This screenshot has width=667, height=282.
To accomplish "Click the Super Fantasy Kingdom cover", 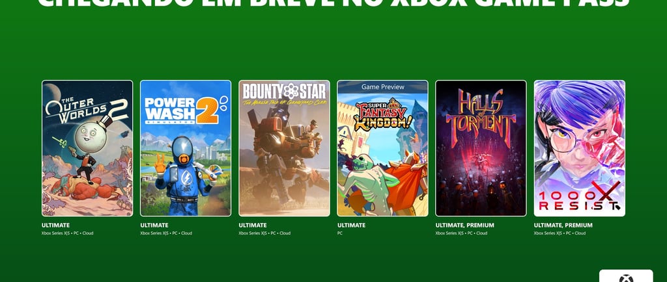I will tap(382, 148).
